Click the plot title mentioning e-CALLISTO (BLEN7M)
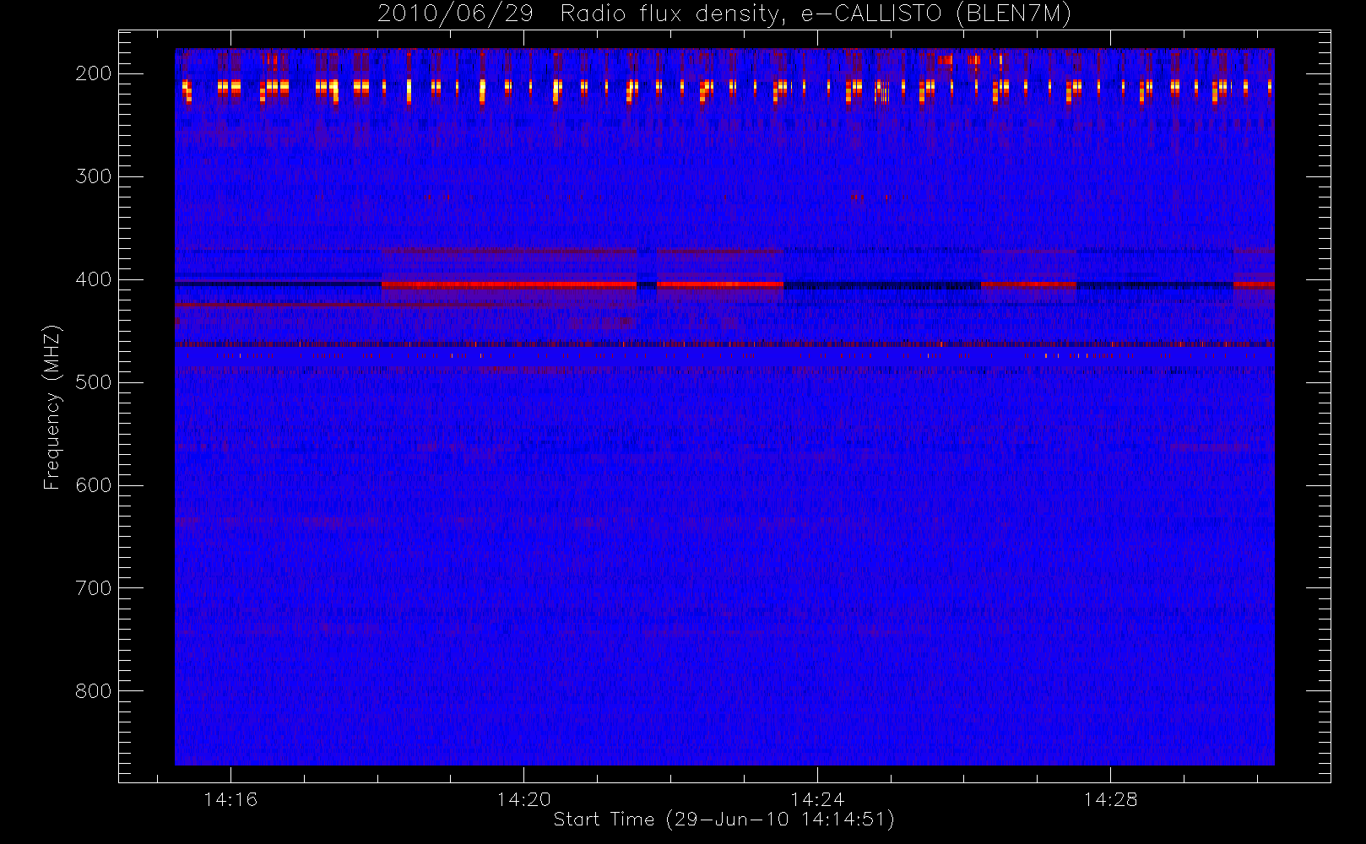 click(724, 14)
